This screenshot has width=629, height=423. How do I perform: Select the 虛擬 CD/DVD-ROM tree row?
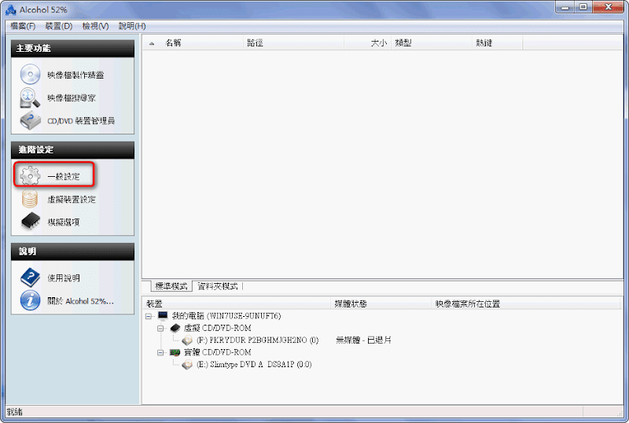point(218,329)
